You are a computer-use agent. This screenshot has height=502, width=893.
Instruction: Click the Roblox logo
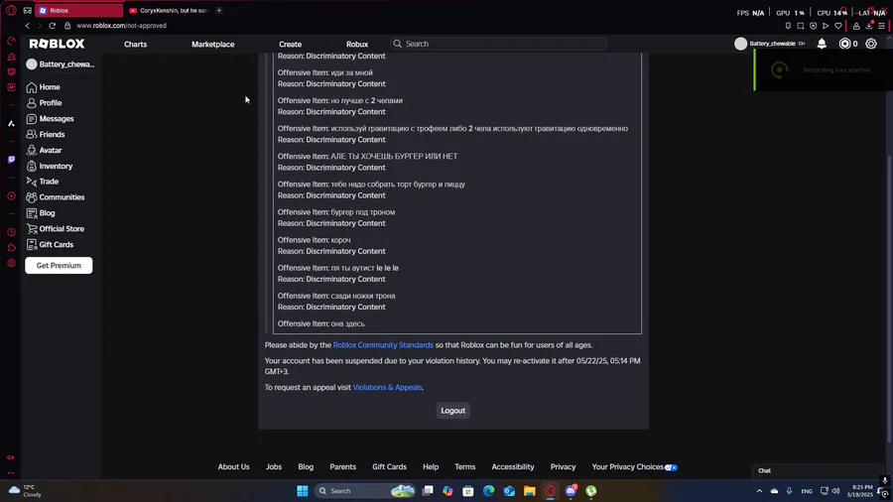click(57, 44)
